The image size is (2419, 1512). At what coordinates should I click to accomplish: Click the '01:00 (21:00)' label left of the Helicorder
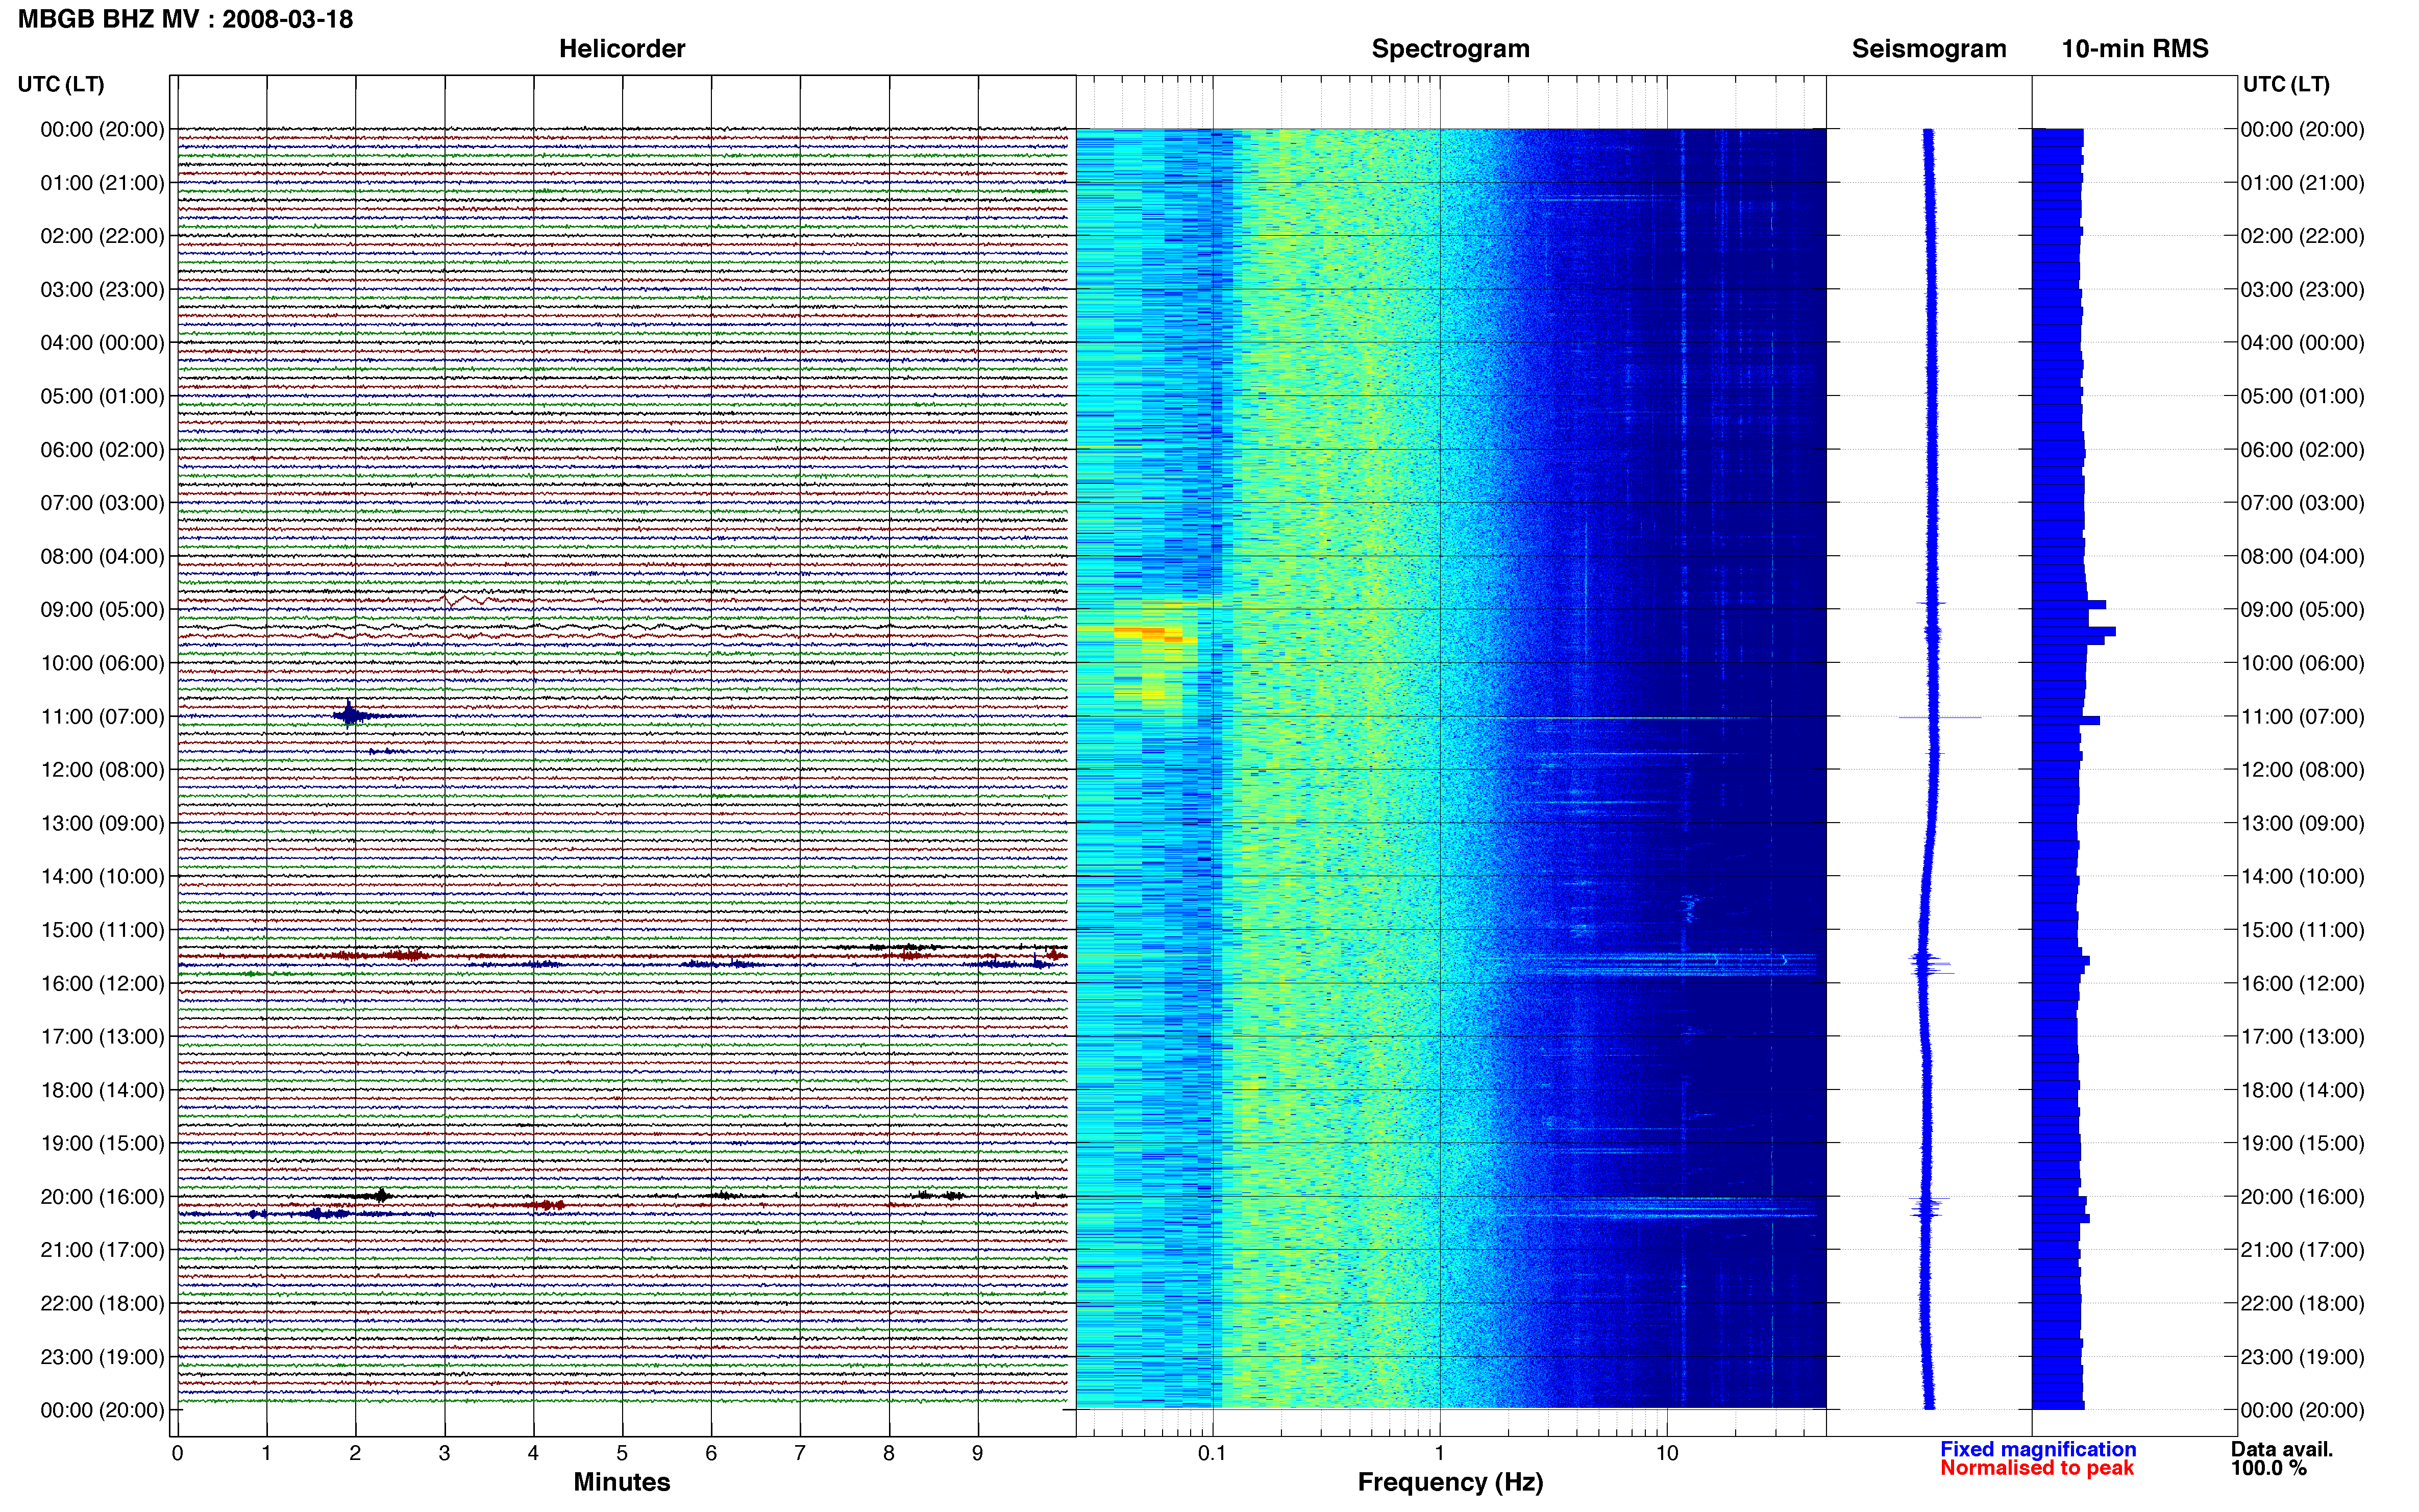click(102, 183)
